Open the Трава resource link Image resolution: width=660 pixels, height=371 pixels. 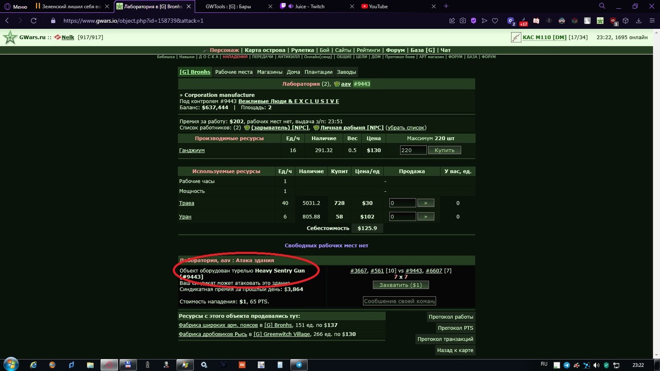(187, 203)
